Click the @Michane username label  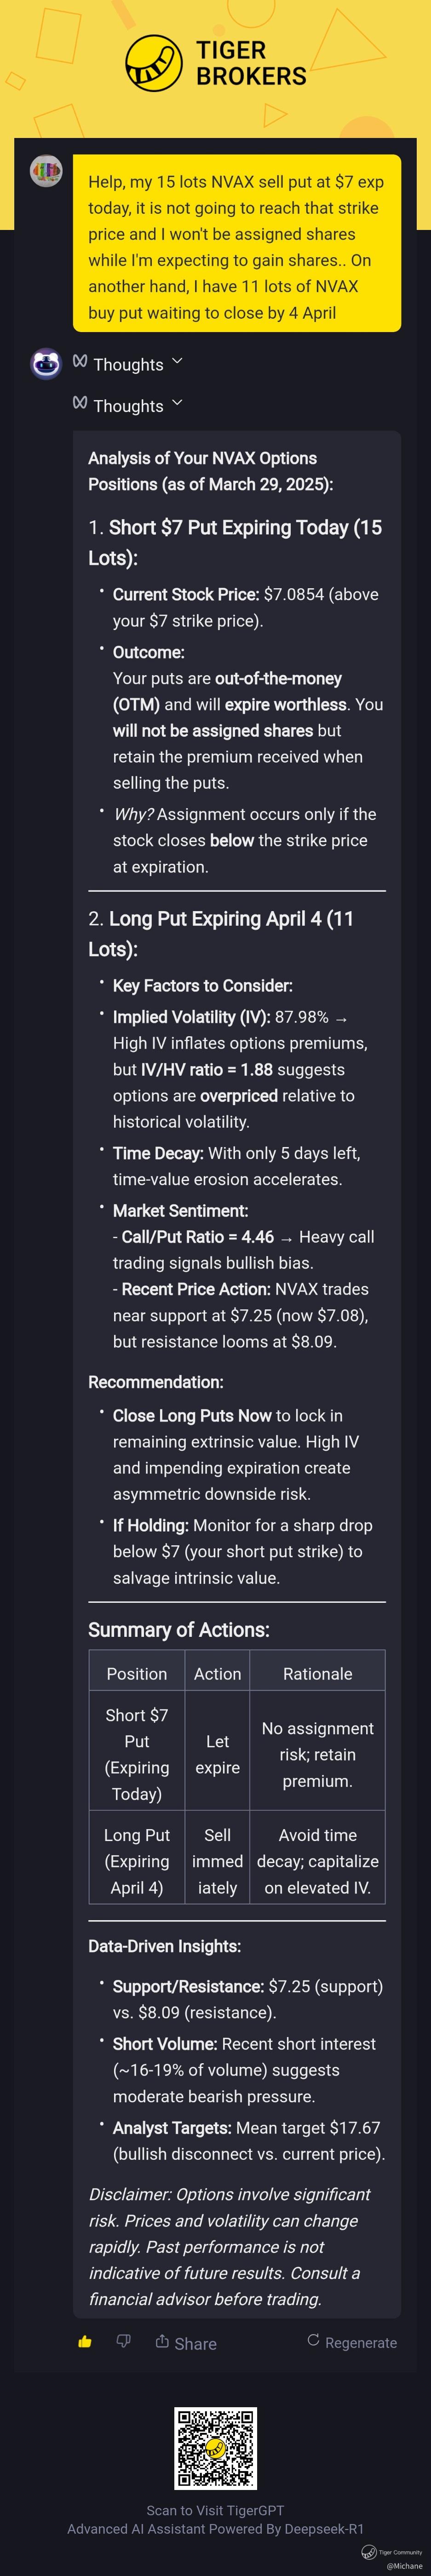click(404, 2564)
